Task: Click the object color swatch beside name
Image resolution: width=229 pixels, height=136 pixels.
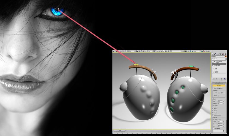Action: (x=225, y=56)
